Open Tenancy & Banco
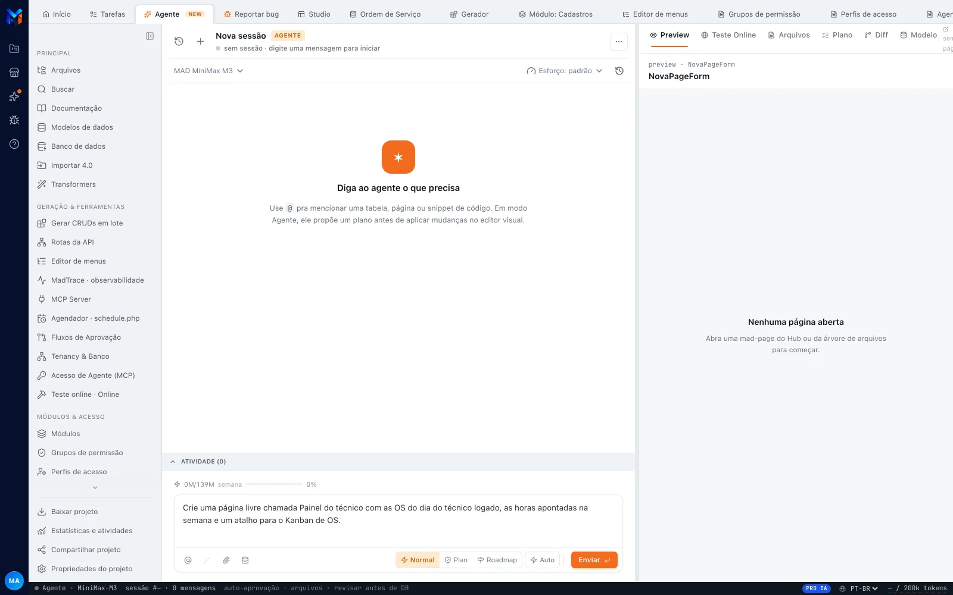This screenshot has height=595, width=953. coord(95,356)
